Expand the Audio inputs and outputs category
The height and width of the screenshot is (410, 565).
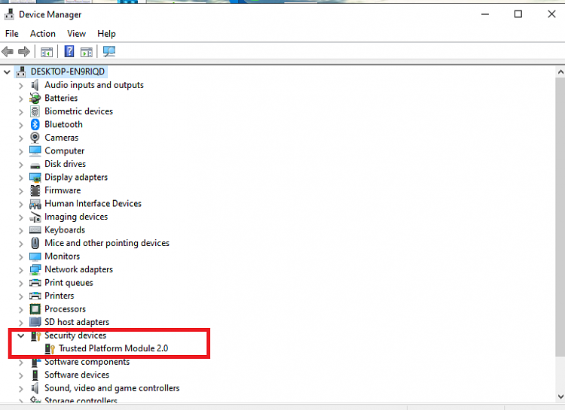20,85
